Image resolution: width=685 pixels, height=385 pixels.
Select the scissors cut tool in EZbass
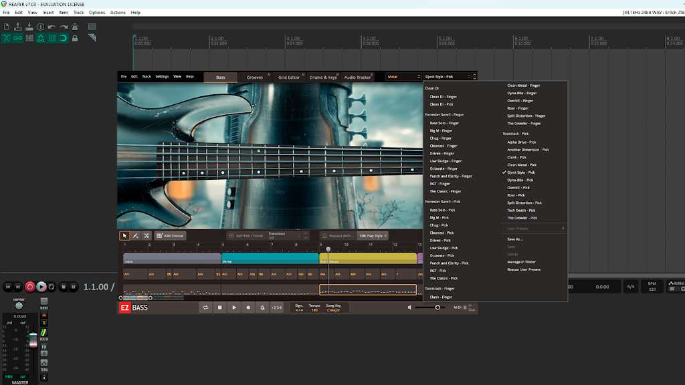[146, 236]
